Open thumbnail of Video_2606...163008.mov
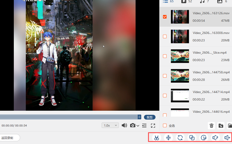This screenshot has width=232, height=144. (x=180, y=36)
